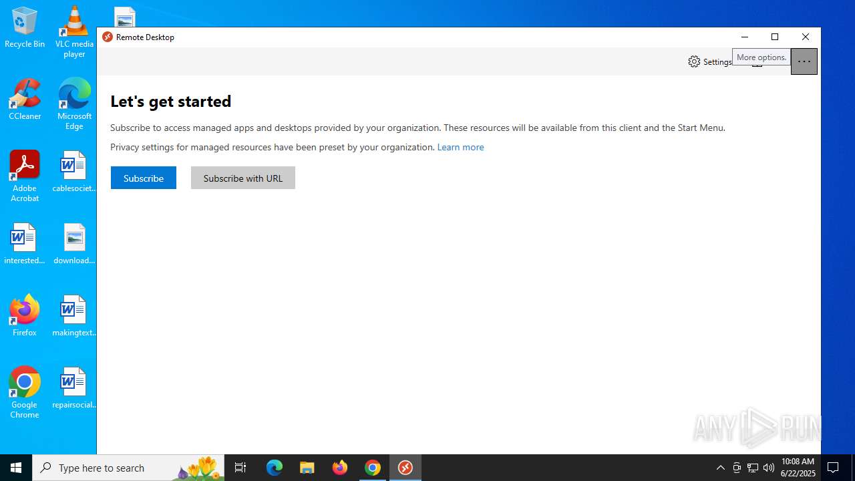Open Settings in Remote Desktop toolbar
The height and width of the screenshot is (481, 855).
[x=710, y=61]
